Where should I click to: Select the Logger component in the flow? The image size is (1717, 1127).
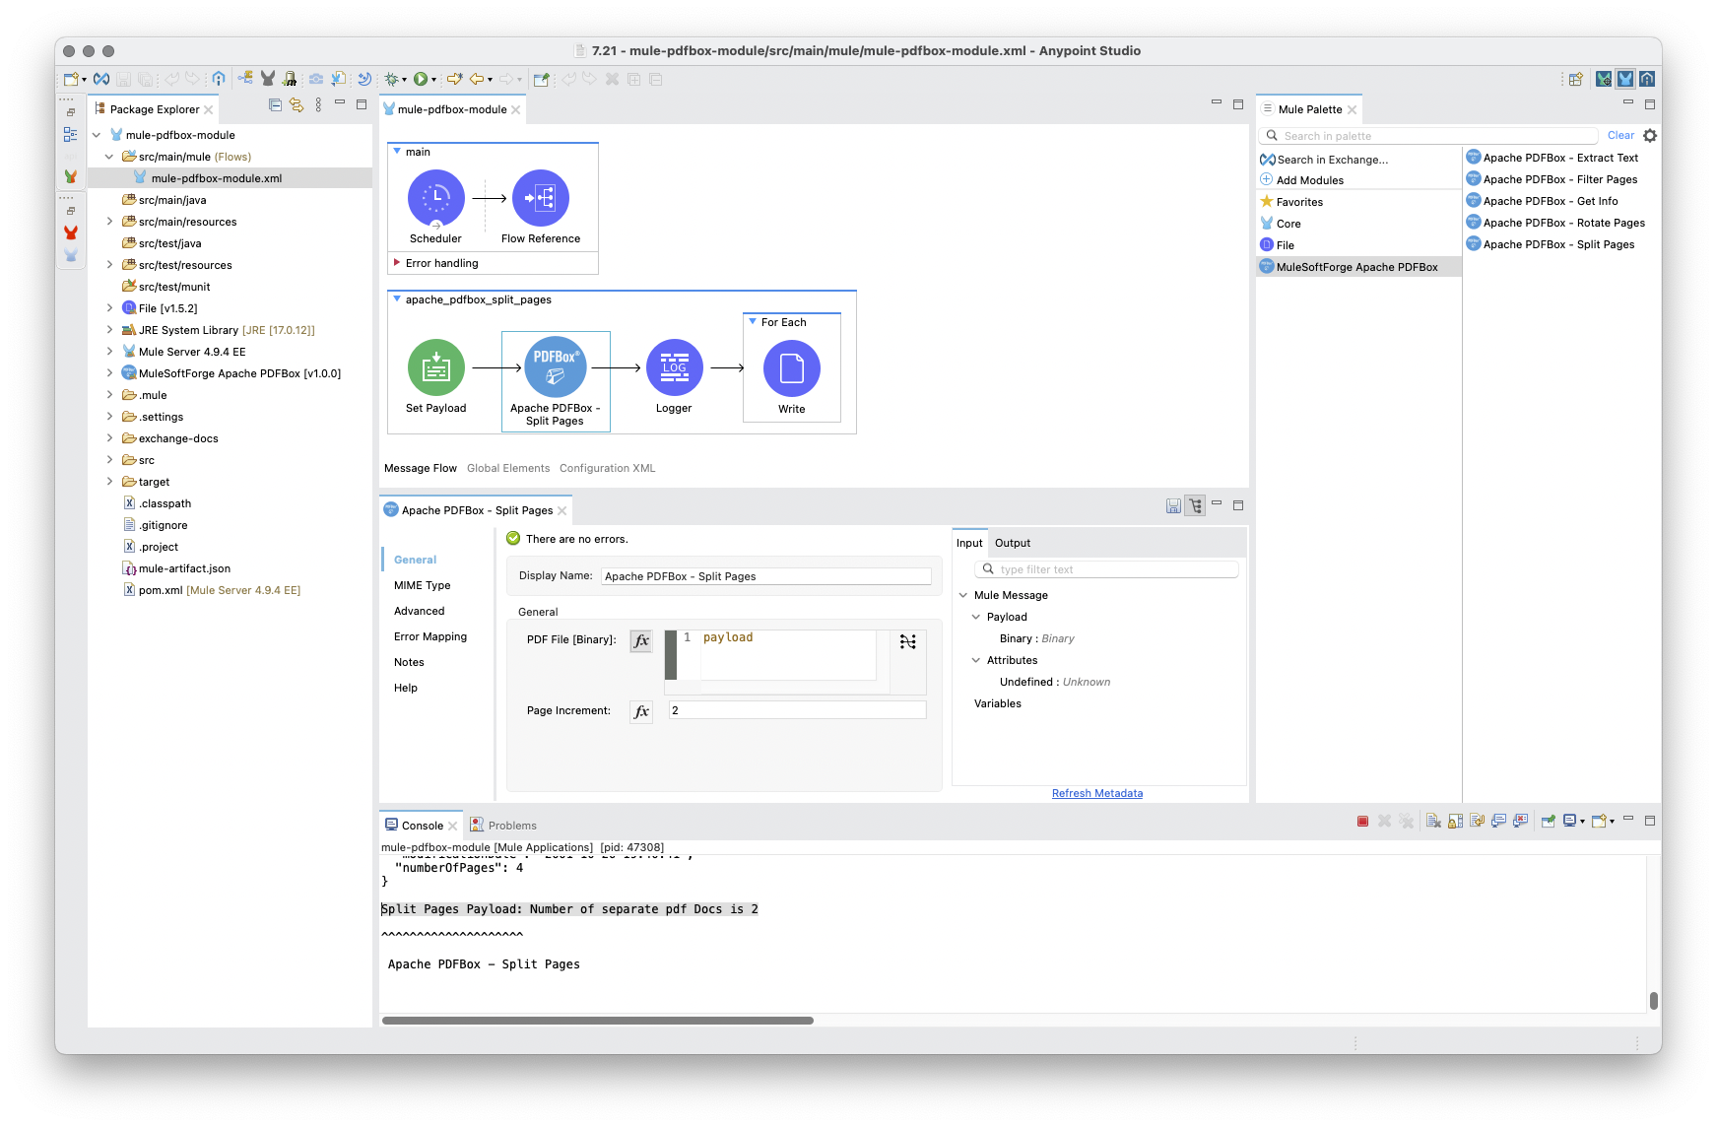pyautogui.click(x=674, y=367)
